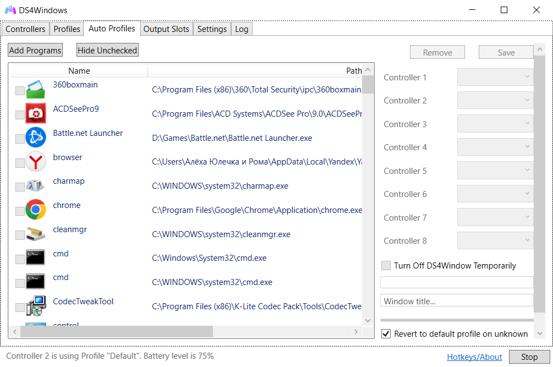
Task: Check the ACDSeePro9 checkbox
Action: (20, 114)
